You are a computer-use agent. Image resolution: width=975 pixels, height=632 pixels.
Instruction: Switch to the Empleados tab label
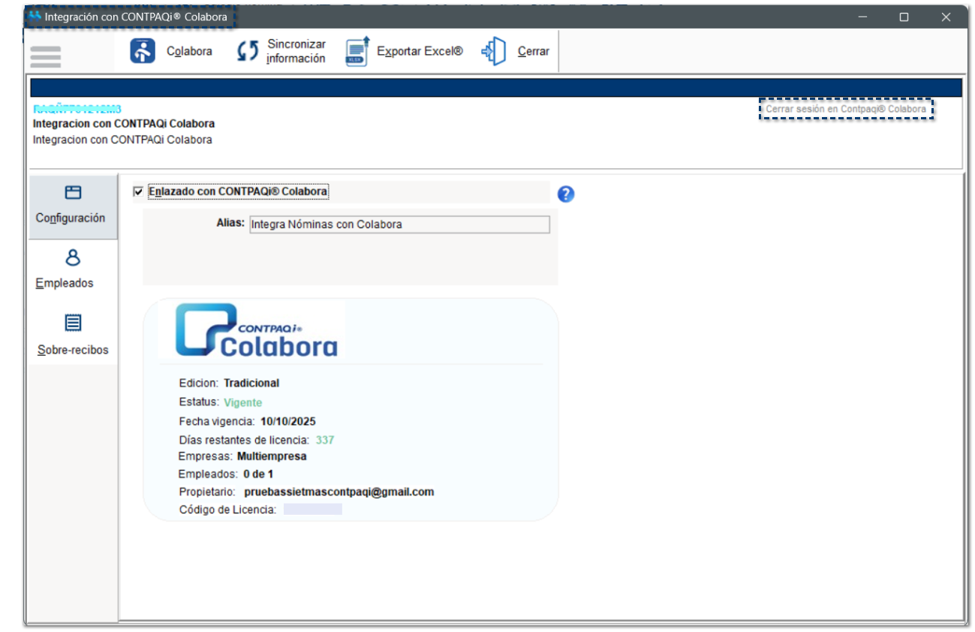click(65, 283)
